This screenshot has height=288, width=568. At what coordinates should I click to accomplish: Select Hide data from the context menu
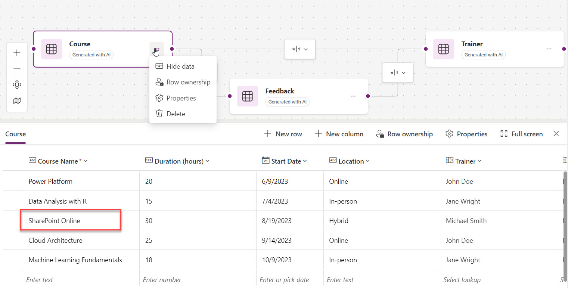pos(180,66)
